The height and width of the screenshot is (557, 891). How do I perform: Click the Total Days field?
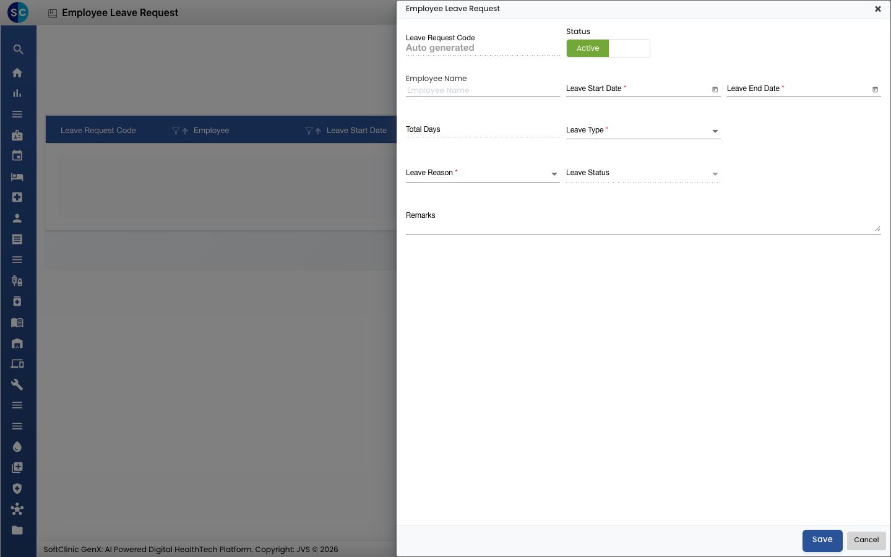click(x=483, y=130)
